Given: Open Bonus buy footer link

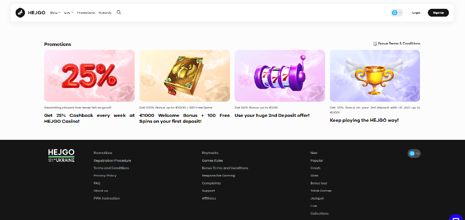Looking at the screenshot, I should click(319, 183).
